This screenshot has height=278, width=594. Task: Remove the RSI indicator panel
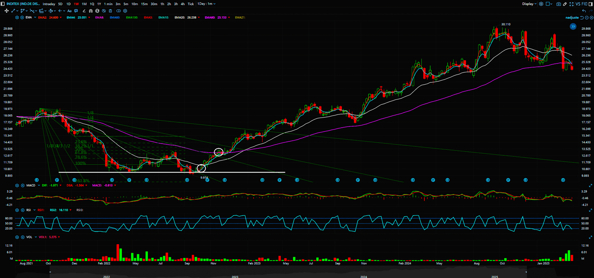[x=22, y=210]
